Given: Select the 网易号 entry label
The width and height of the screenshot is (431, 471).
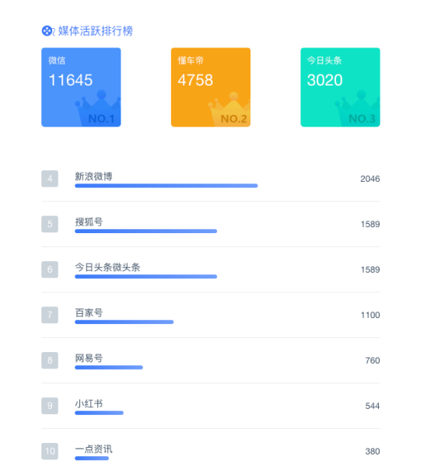Looking at the screenshot, I should click(x=89, y=358).
